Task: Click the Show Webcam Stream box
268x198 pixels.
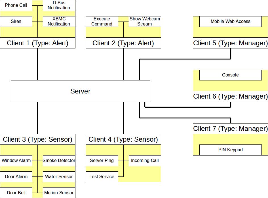Action: tap(145, 22)
